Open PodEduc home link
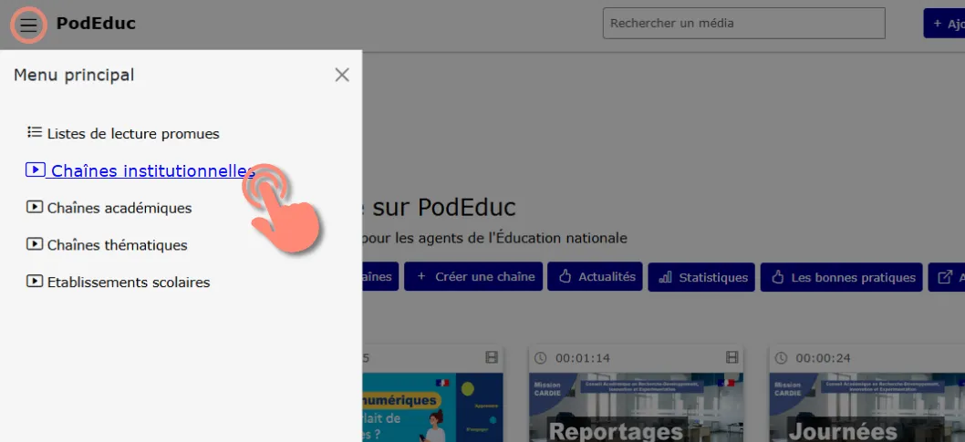This screenshot has width=965, height=442. [x=96, y=24]
